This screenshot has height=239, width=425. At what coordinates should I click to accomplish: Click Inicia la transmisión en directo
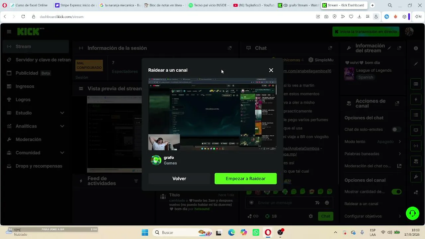coord(366,32)
